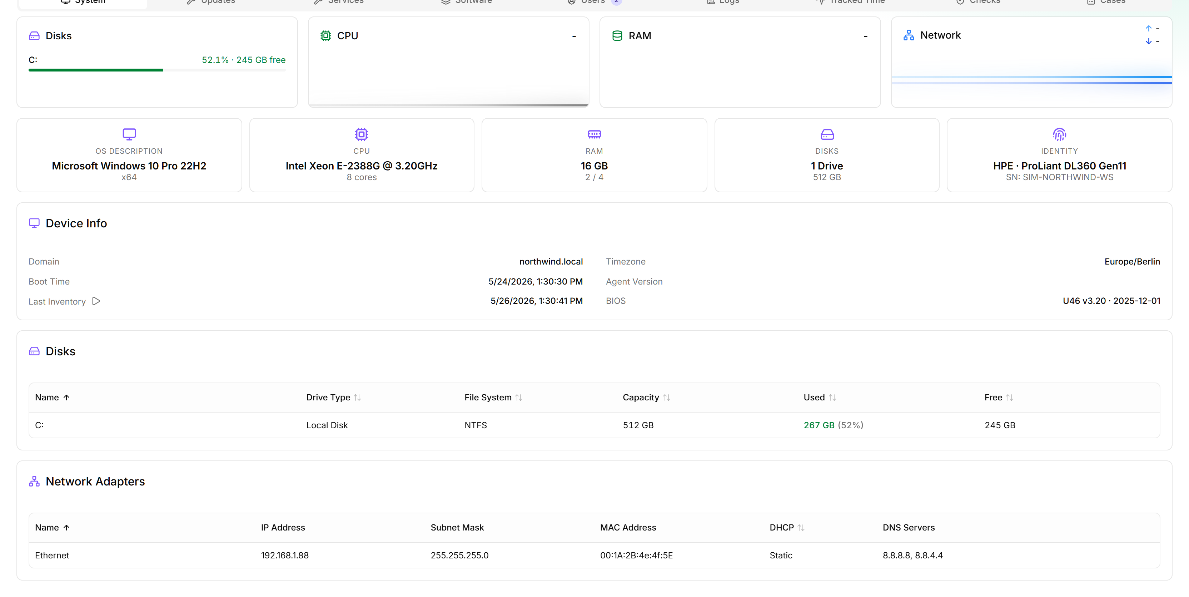Click the 'Ethernet' adapter name cell
Image resolution: width=1189 pixels, height=597 pixels.
point(52,556)
